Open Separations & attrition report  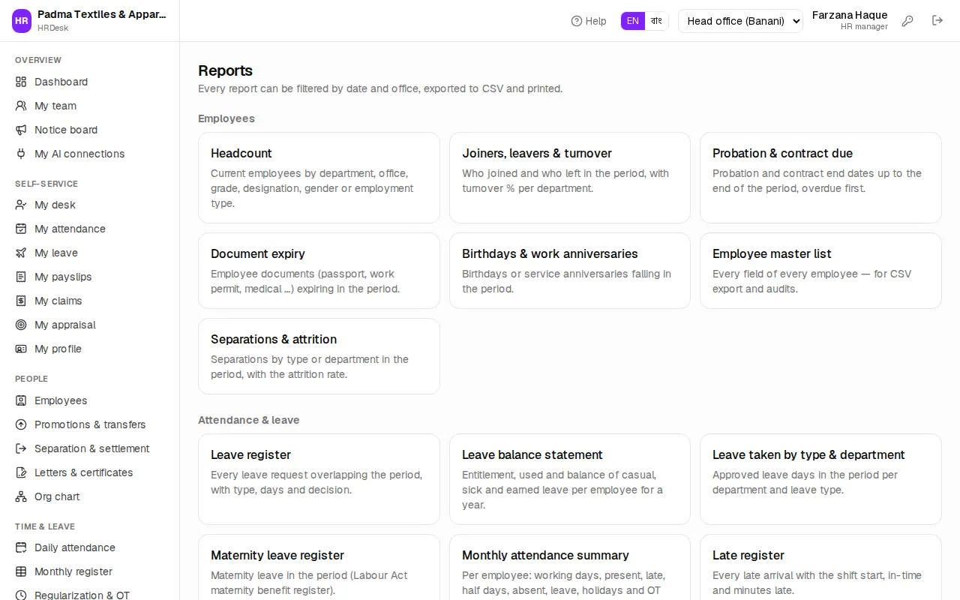point(319,356)
